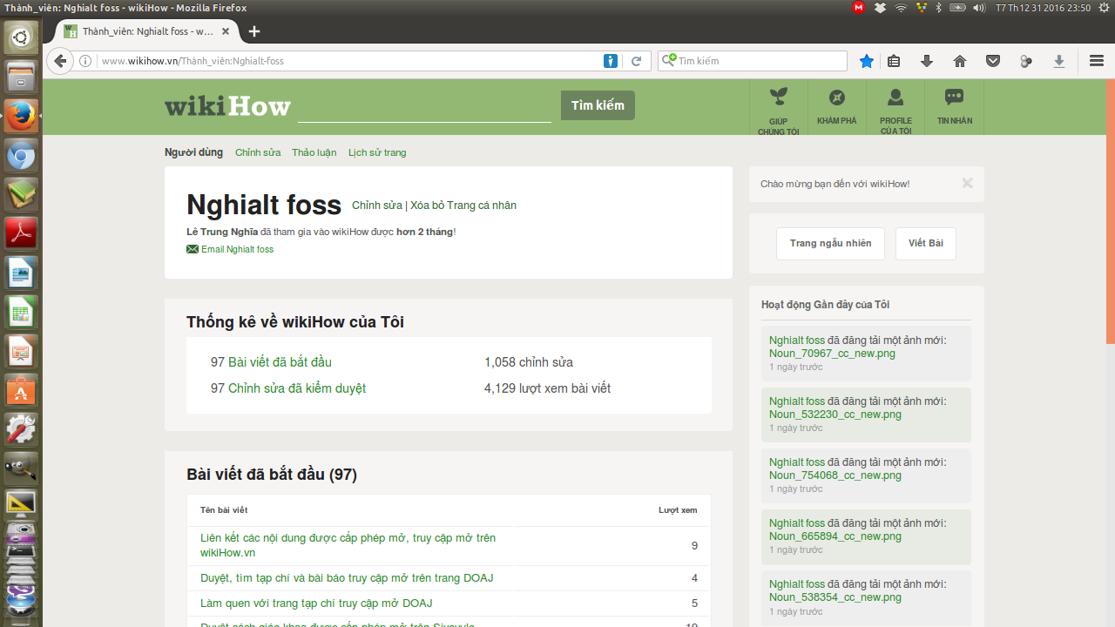Open the Email Nghialt foss link
Screen dimensions: 1115x627
237,250
